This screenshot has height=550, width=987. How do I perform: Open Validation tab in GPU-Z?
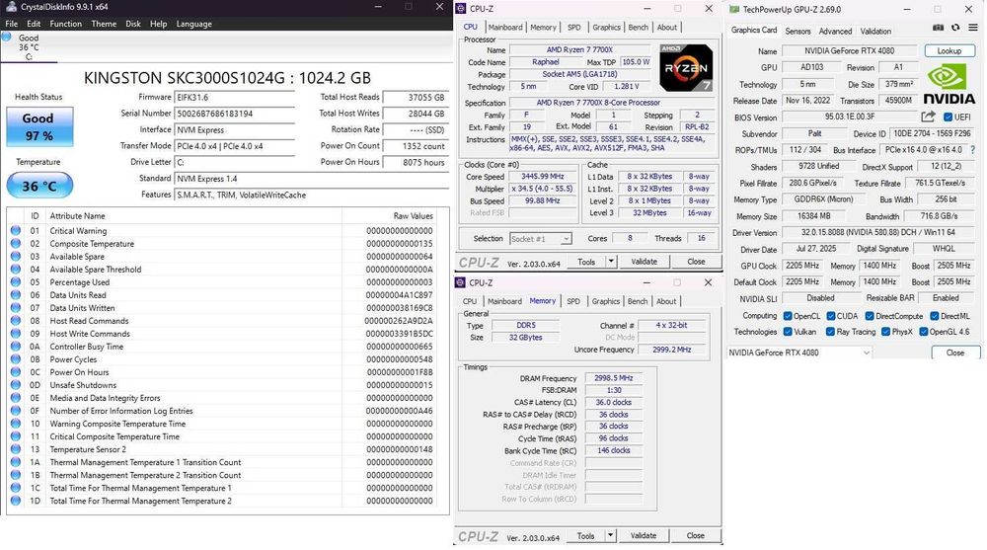point(875,31)
